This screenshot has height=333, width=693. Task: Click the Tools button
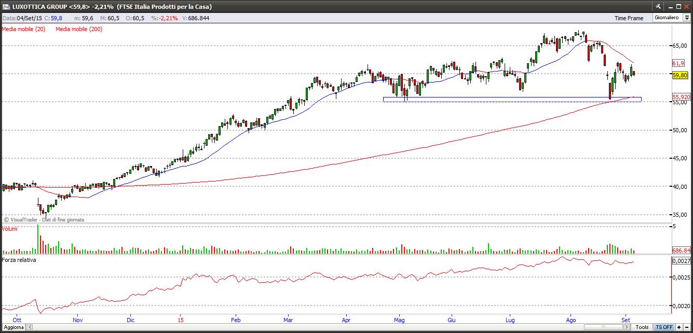coord(642,327)
